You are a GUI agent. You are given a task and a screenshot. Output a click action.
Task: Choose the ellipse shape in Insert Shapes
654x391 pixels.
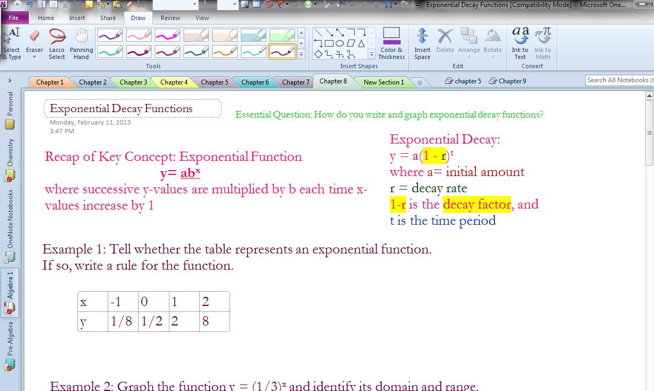(339, 43)
